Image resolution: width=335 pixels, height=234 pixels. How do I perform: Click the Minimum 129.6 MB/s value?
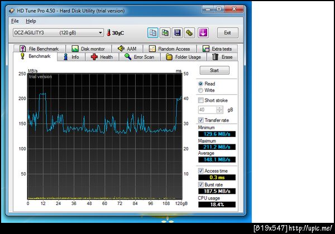coord(217,134)
